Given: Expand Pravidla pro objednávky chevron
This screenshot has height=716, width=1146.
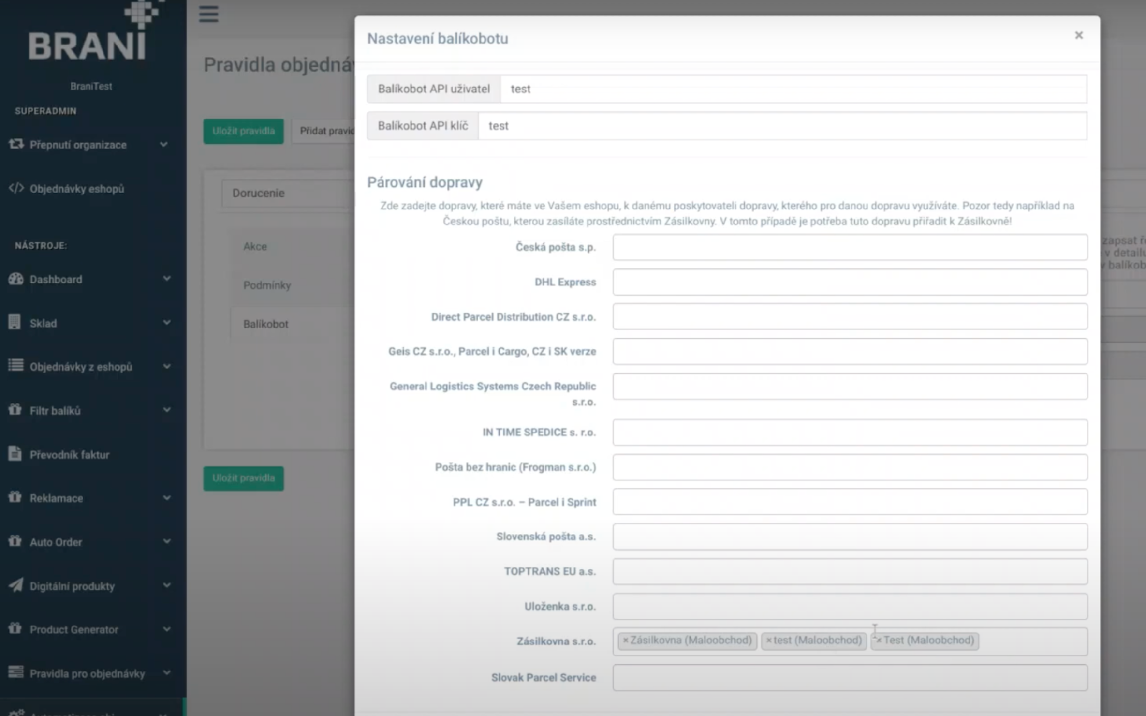Looking at the screenshot, I should [167, 673].
